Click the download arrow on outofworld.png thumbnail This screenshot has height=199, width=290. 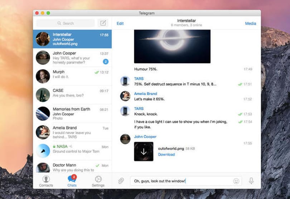(144, 151)
